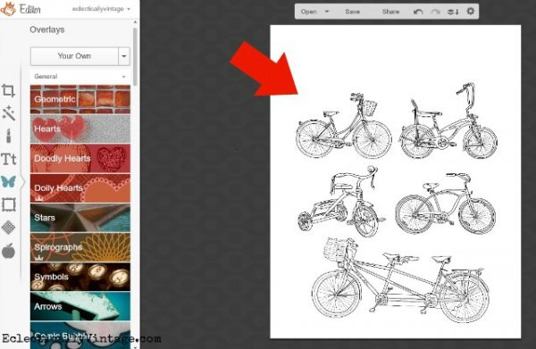
Task: Click the Save button
Action: pos(353,12)
